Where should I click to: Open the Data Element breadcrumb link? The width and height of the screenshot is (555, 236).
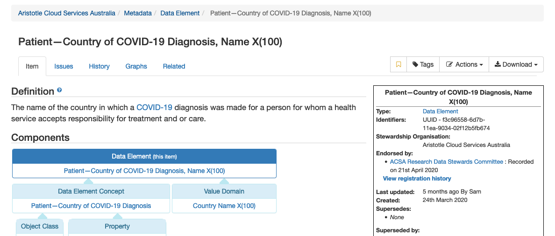[180, 13]
